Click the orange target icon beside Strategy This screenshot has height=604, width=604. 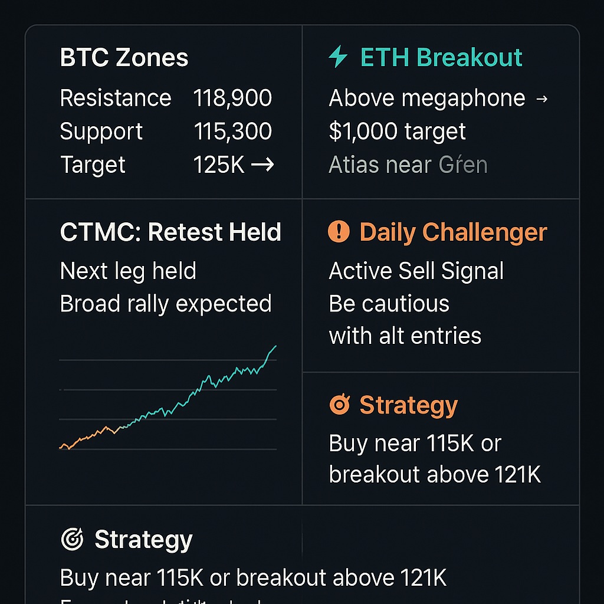(340, 404)
